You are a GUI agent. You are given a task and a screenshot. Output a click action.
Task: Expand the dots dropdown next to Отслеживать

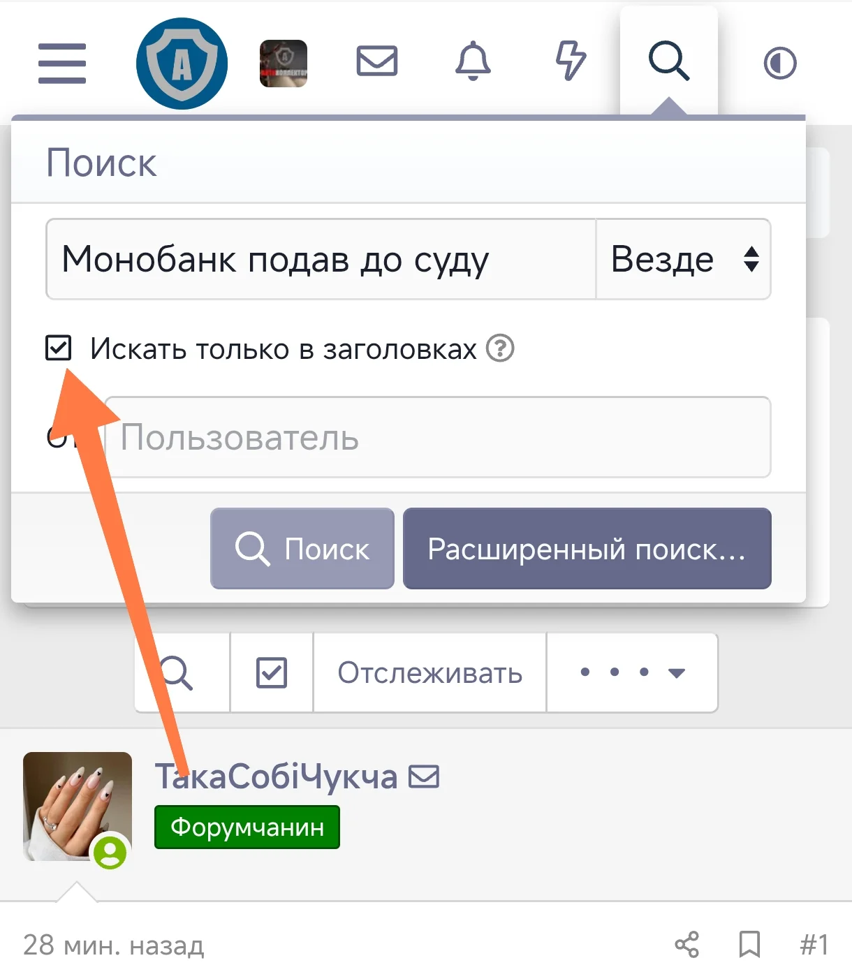(x=631, y=672)
